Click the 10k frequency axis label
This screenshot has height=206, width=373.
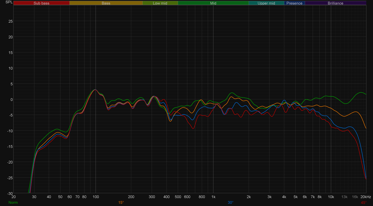point(331,197)
